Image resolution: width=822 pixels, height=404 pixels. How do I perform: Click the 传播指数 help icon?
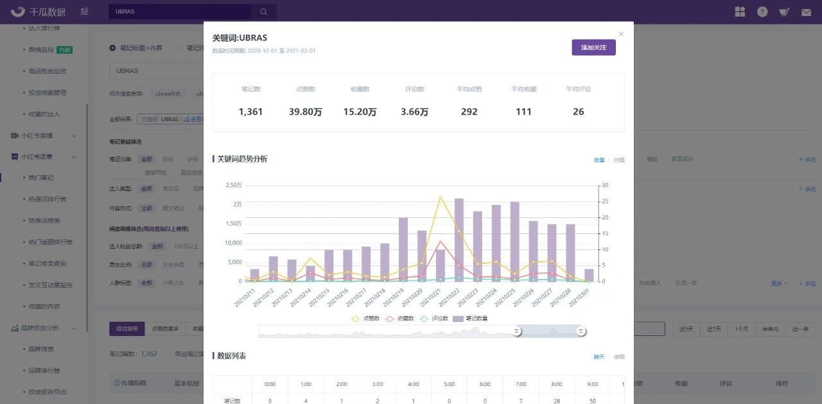pos(117,383)
